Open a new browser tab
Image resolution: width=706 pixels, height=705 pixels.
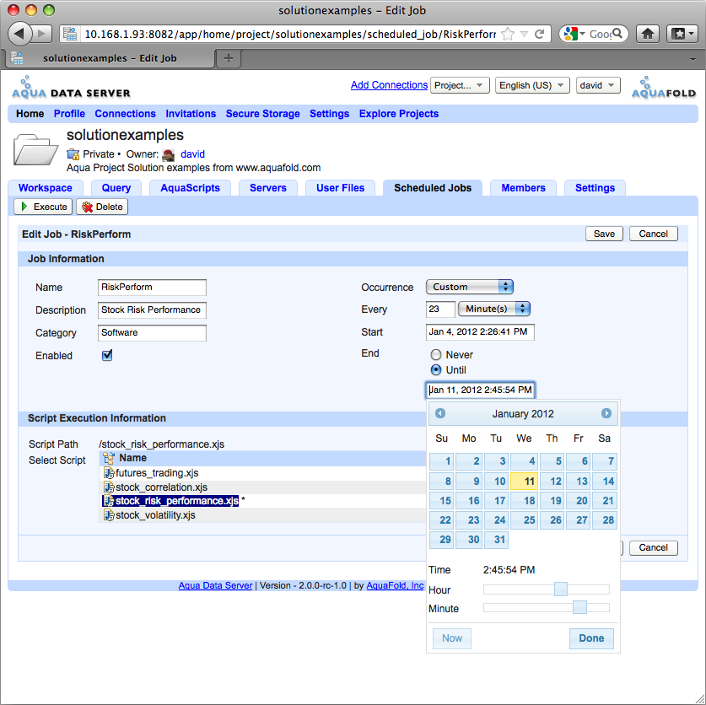tap(229, 58)
